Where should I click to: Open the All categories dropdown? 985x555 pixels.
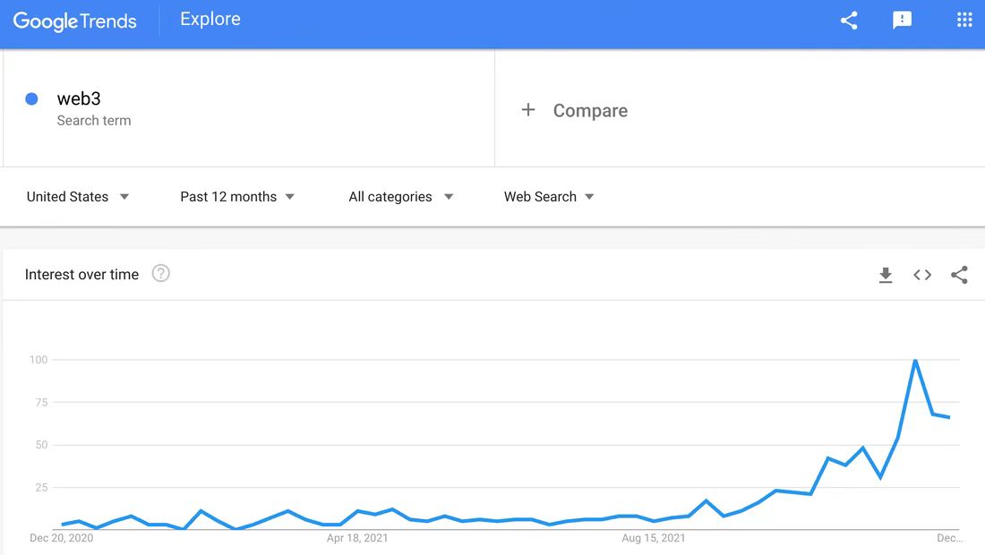[400, 197]
